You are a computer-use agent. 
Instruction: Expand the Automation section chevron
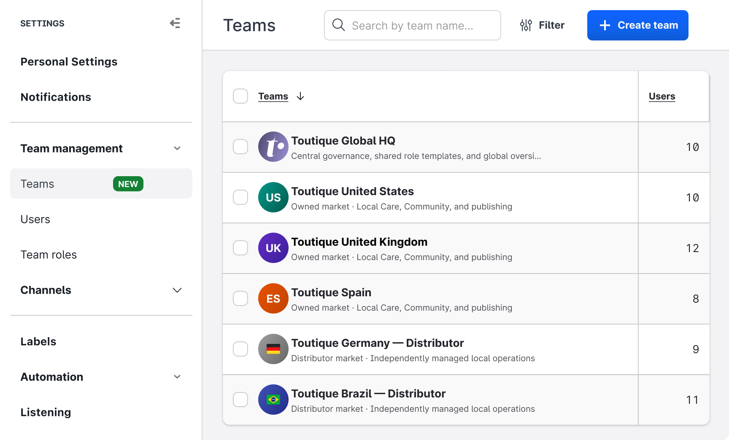(177, 377)
